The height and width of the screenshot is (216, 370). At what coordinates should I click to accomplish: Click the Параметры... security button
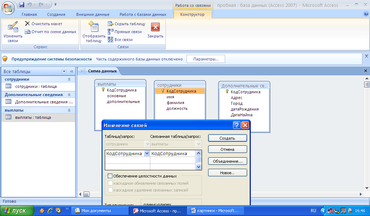coord(206,59)
